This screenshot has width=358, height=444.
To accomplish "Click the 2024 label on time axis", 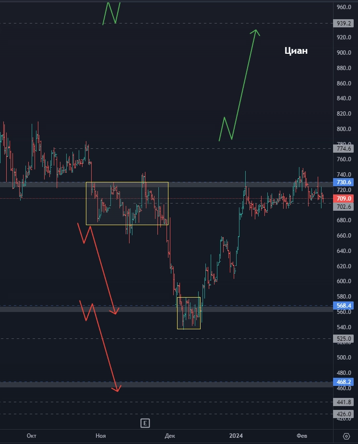I will pyautogui.click(x=236, y=436).
